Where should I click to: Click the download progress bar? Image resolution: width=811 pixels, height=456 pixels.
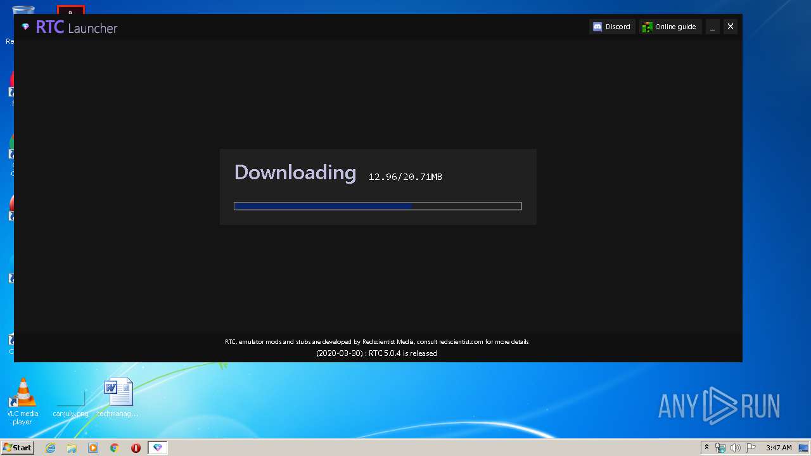click(378, 206)
